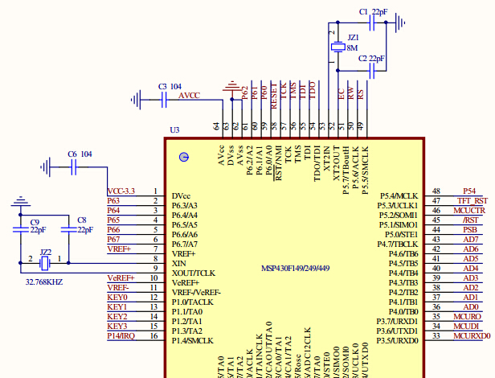Click the VCC-3.3 net label
Screen dimensions: 495x378
121,191
